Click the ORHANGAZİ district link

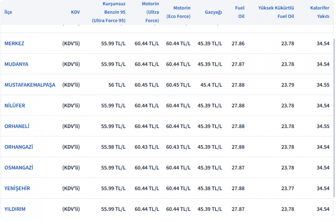pos(19,147)
